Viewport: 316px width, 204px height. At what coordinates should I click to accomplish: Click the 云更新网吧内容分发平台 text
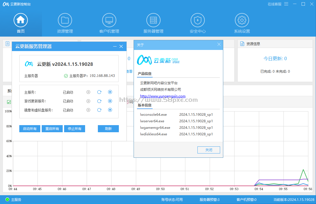pos(159,83)
